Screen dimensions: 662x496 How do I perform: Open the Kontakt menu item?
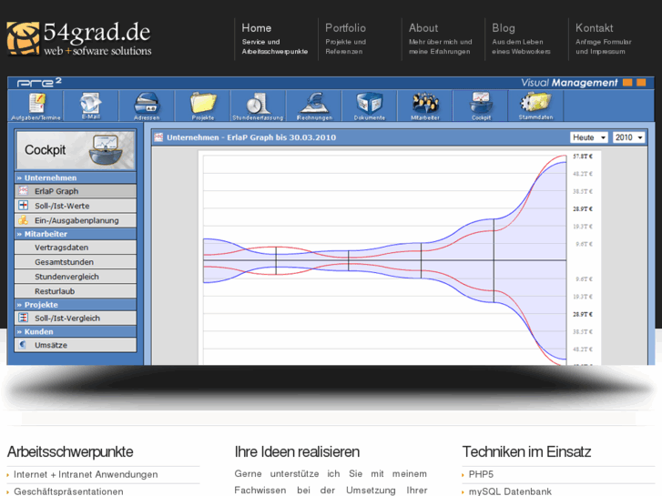point(604,39)
